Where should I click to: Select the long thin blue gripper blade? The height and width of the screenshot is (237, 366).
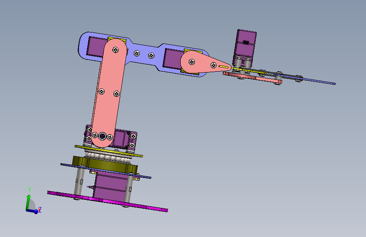306,78
